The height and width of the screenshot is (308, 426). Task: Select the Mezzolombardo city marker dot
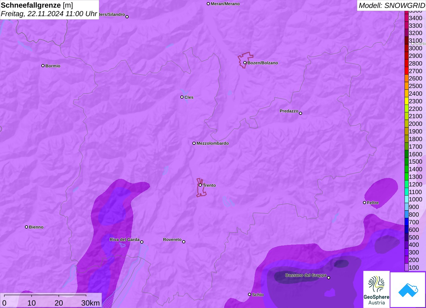click(194, 143)
